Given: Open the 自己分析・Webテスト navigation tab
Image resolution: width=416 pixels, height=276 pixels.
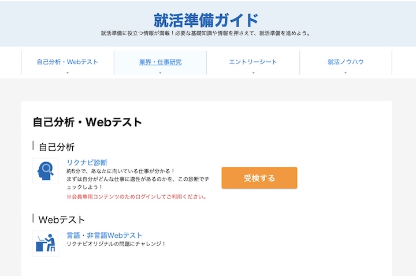Looking at the screenshot, I should 68,62.
